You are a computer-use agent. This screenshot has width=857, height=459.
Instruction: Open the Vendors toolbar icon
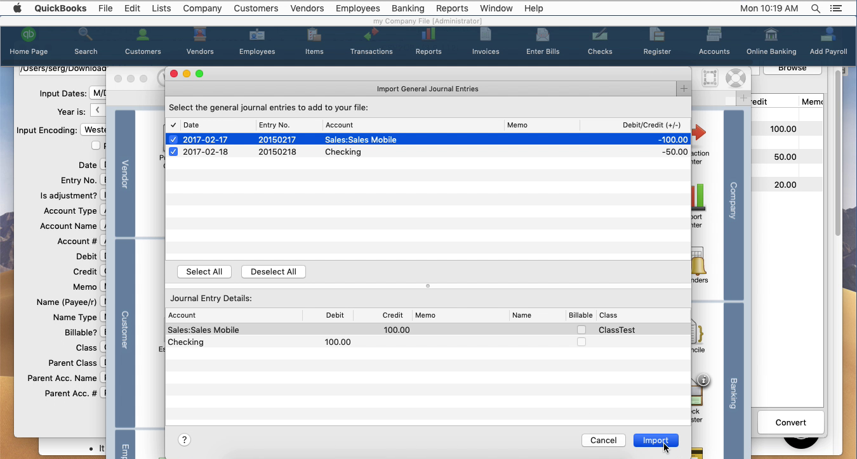pos(200,41)
